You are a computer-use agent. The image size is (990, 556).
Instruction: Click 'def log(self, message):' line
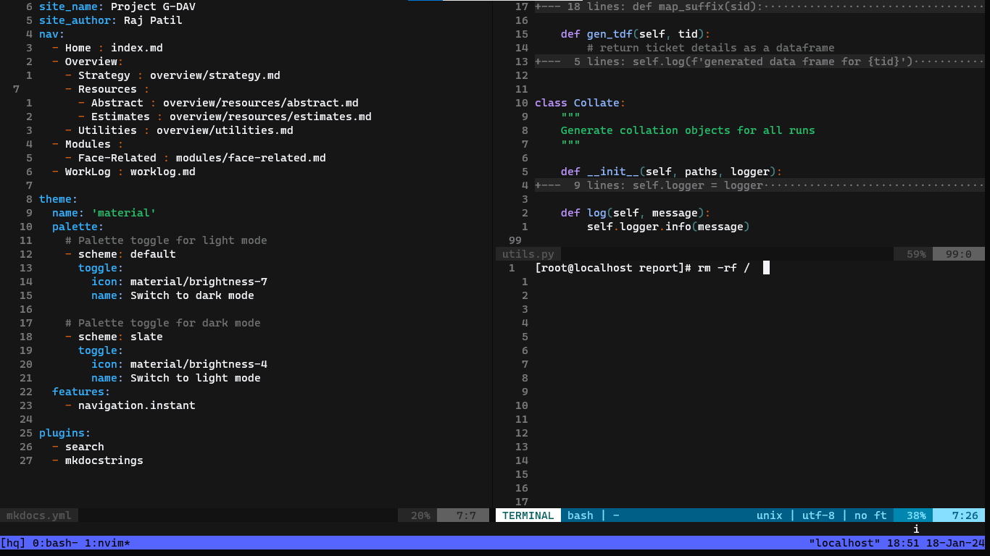636,213
